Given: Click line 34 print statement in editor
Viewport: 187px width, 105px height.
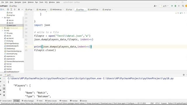Looking at the screenshot, I should 63,47.
